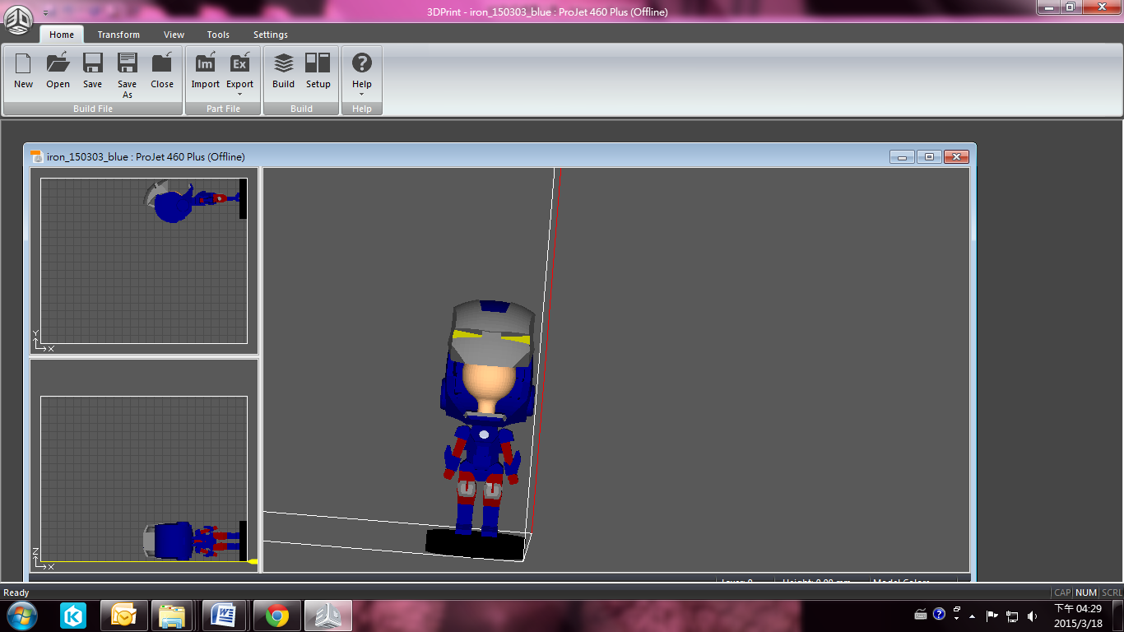
Task: Start the Build command
Action: pos(283,72)
